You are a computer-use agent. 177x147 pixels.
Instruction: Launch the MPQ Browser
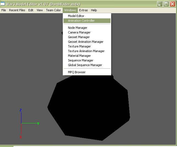pos(87,72)
